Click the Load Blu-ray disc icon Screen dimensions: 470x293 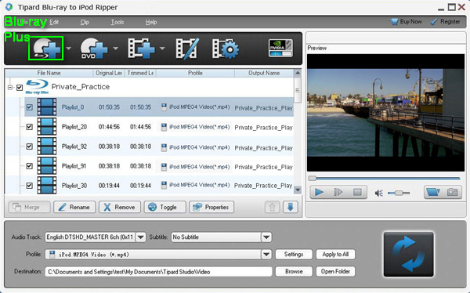coord(46,48)
